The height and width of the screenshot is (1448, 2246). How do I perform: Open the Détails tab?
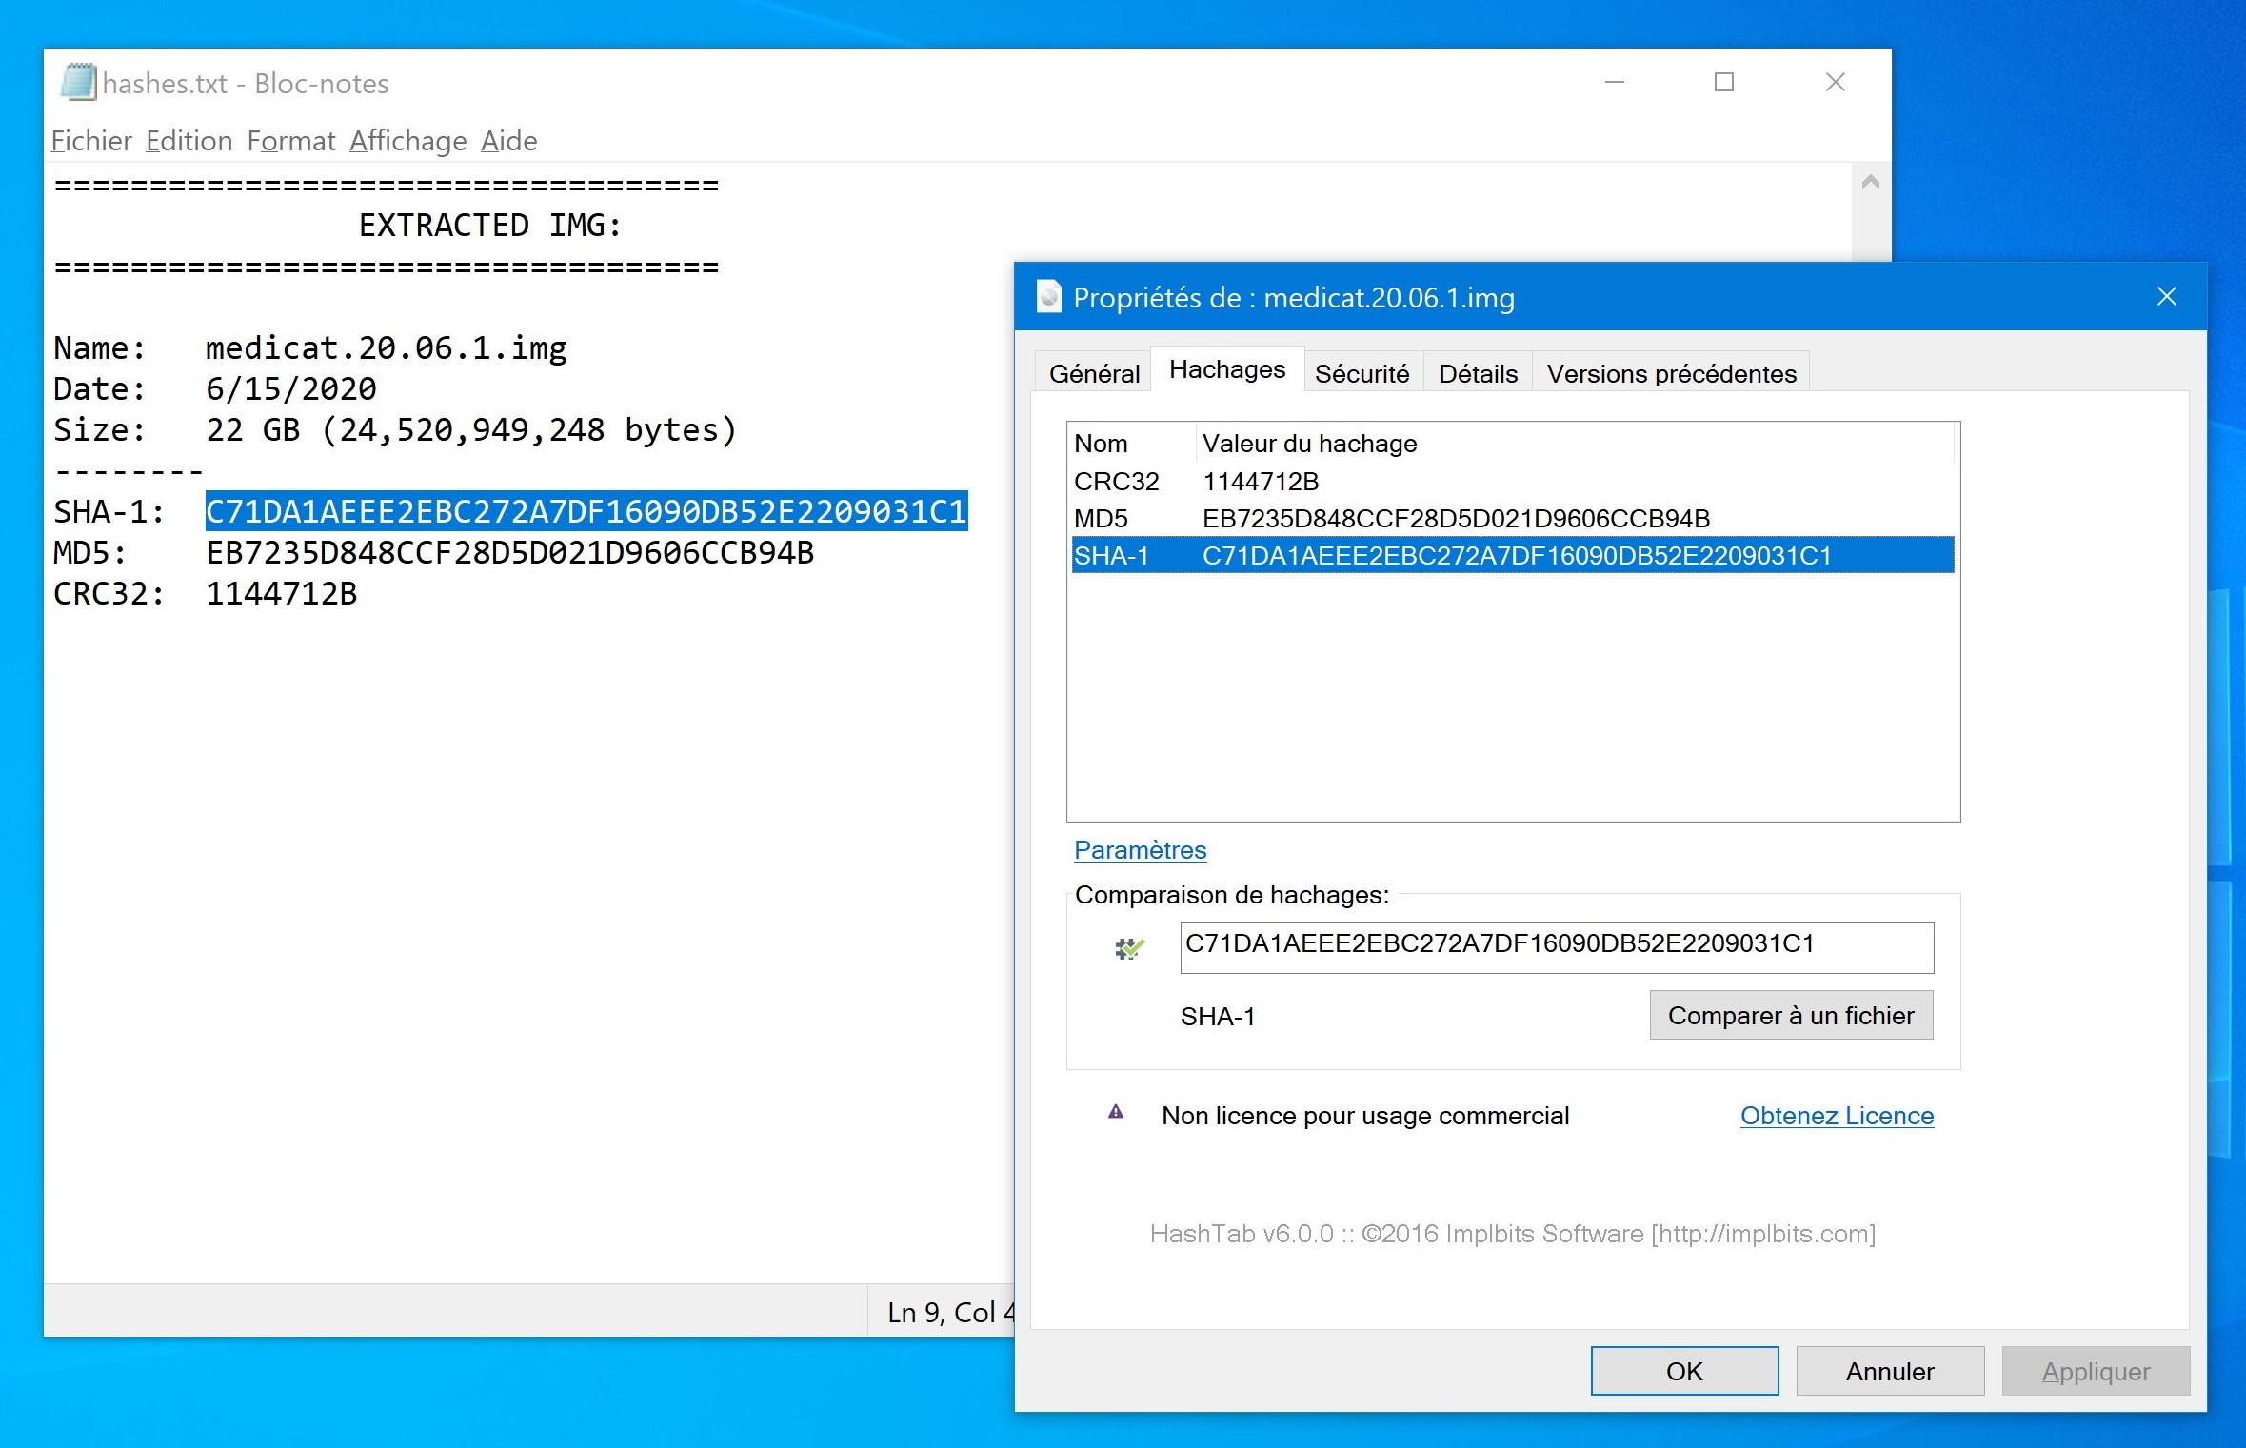pos(1478,373)
